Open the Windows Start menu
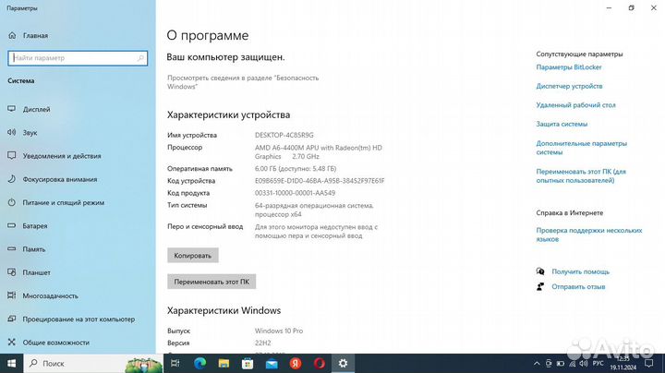 pos(11,363)
